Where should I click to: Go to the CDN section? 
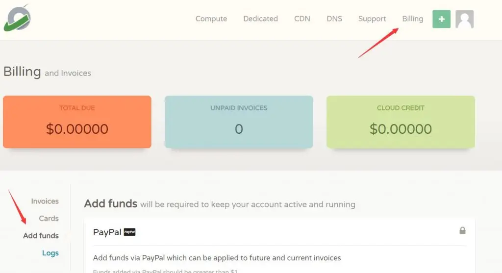[302, 19]
